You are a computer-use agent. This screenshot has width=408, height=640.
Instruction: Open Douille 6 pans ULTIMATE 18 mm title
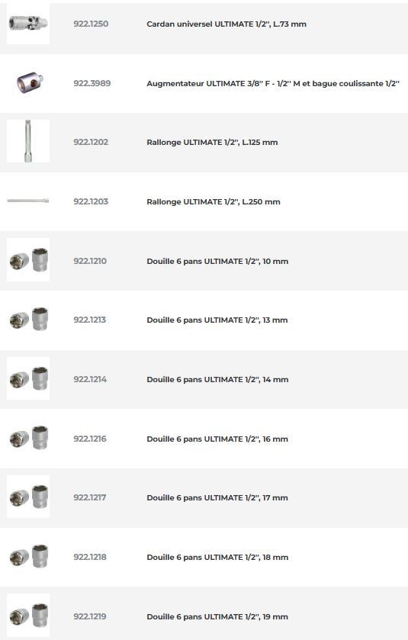217,557
